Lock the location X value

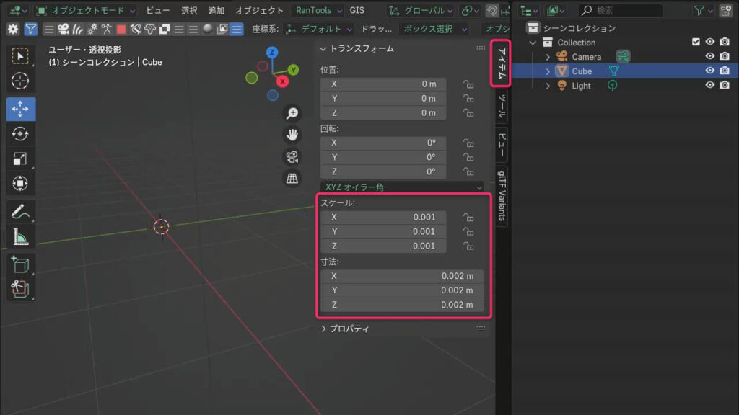(468, 84)
